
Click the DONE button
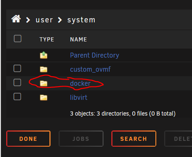[x=28, y=139]
